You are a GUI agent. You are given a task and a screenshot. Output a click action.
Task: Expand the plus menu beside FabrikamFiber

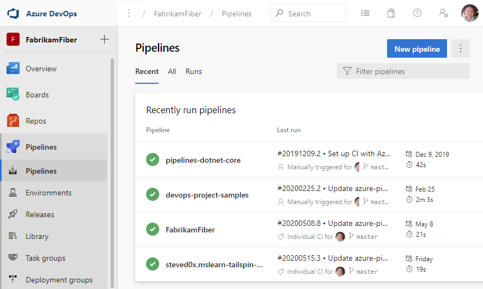105,39
